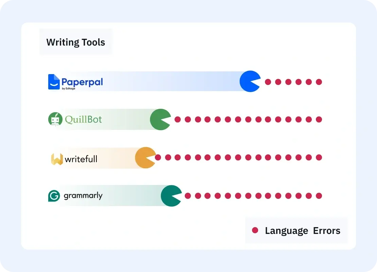Click the teal Grammarly pac-man shape
Screen dimensions: 377x272
click(x=170, y=196)
